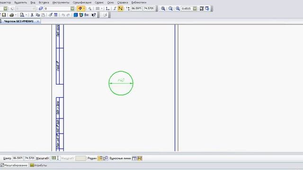Select first Выносные линии option
The image size is (303, 170).
(x=134, y=158)
